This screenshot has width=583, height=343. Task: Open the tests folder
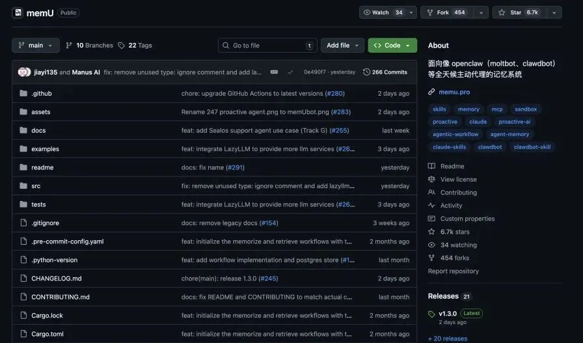tap(38, 204)
